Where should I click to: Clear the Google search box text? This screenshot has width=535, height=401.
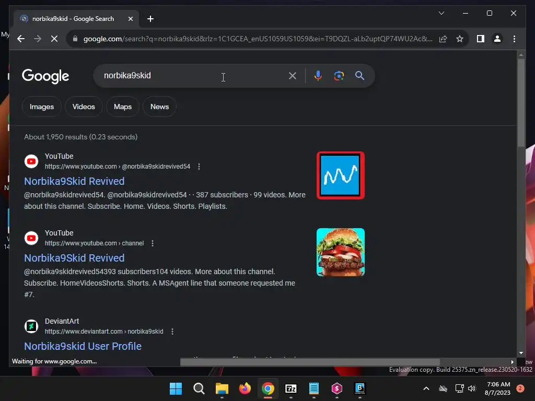coord(293,76)
